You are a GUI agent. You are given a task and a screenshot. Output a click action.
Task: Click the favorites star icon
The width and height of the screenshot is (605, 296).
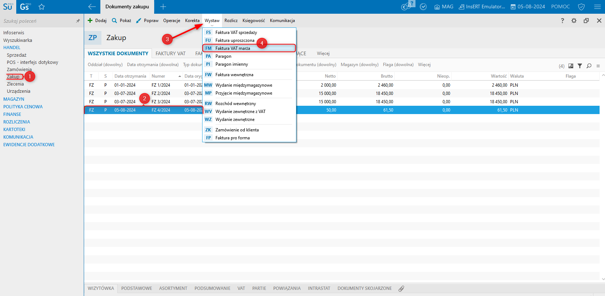(42, 6)
